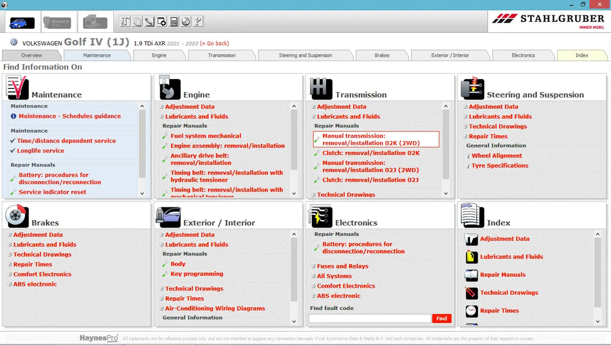Open the calculator tool in the toolbar
The height and width of the screenshot is (345, 611).
[x=174, y=22]
